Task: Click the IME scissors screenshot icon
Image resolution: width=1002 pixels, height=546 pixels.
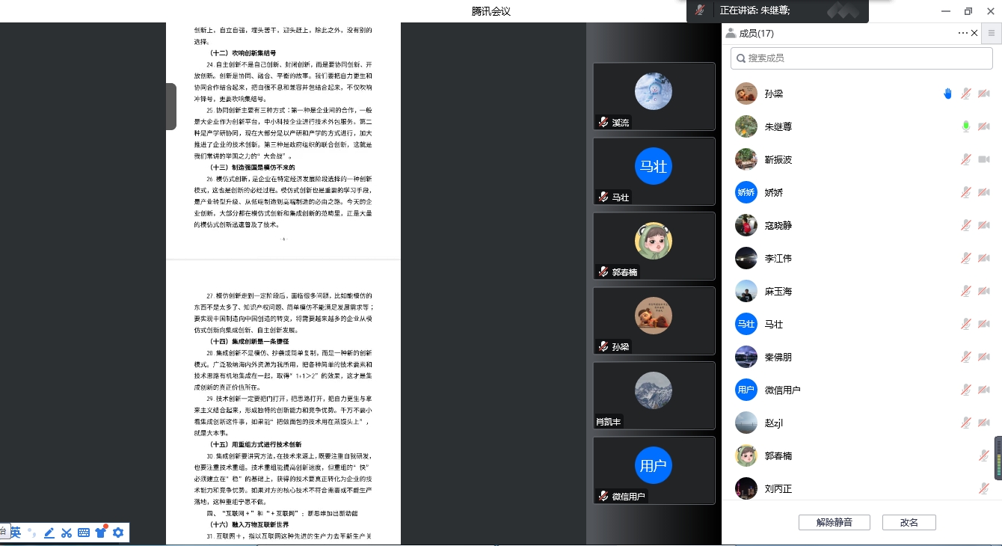Action: tap(67, 533)
